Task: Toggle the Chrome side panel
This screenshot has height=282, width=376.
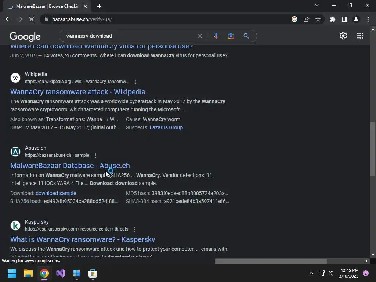Action: coord(344,19)
